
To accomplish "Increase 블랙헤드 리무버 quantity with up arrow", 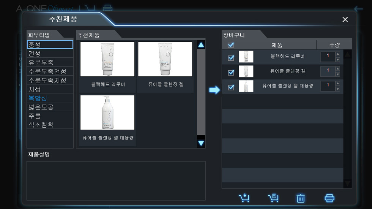I will pyautogui.click(x=338, y=54).
